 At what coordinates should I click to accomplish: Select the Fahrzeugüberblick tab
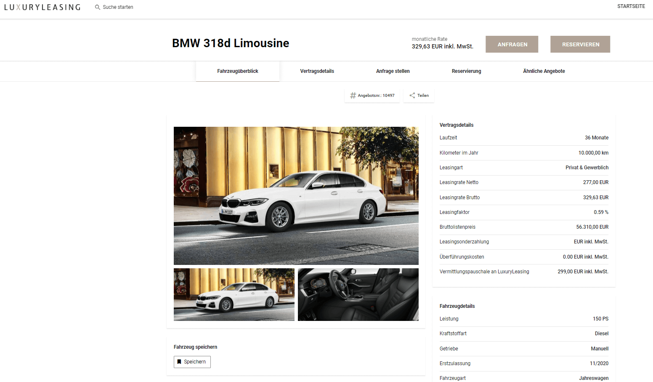[238, 71]
